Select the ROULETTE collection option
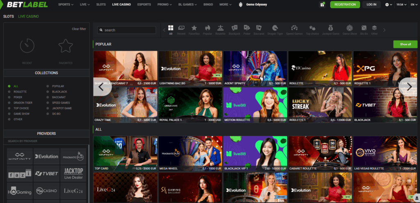This screenshot has height=203, width=420. 17,92
